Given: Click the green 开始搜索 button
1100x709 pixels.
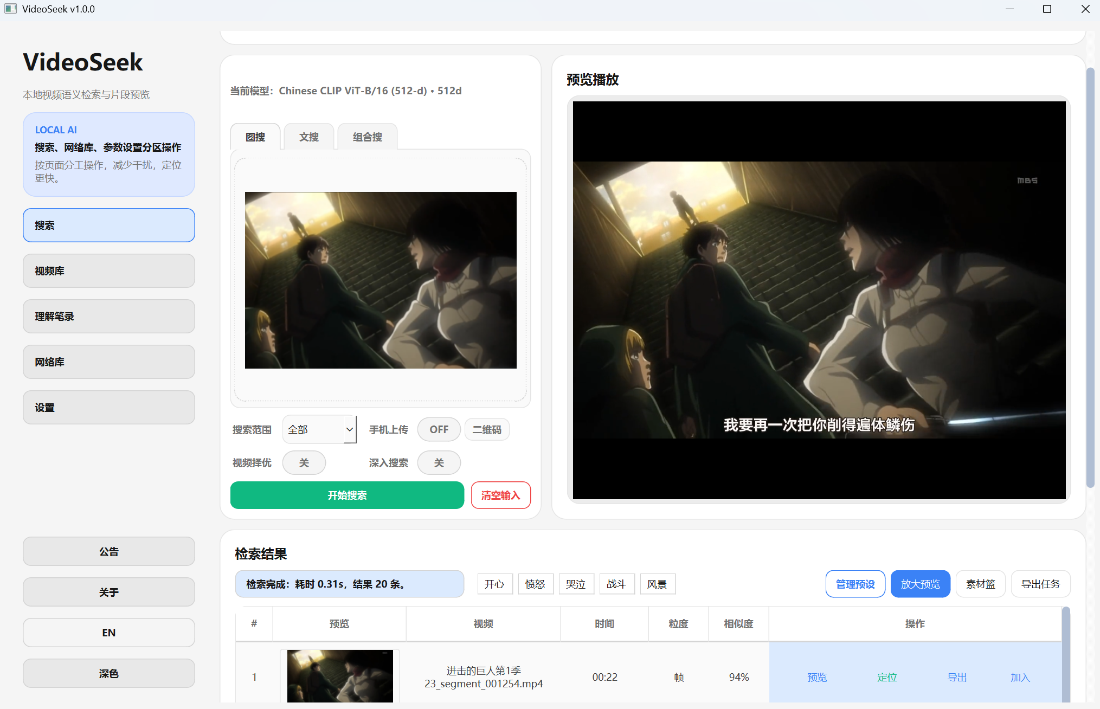Looking at the screenshot, I should [x=347, y=495].
